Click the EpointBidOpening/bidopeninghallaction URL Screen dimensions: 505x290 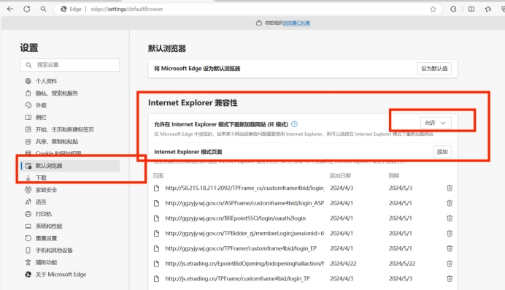point(244,264)
